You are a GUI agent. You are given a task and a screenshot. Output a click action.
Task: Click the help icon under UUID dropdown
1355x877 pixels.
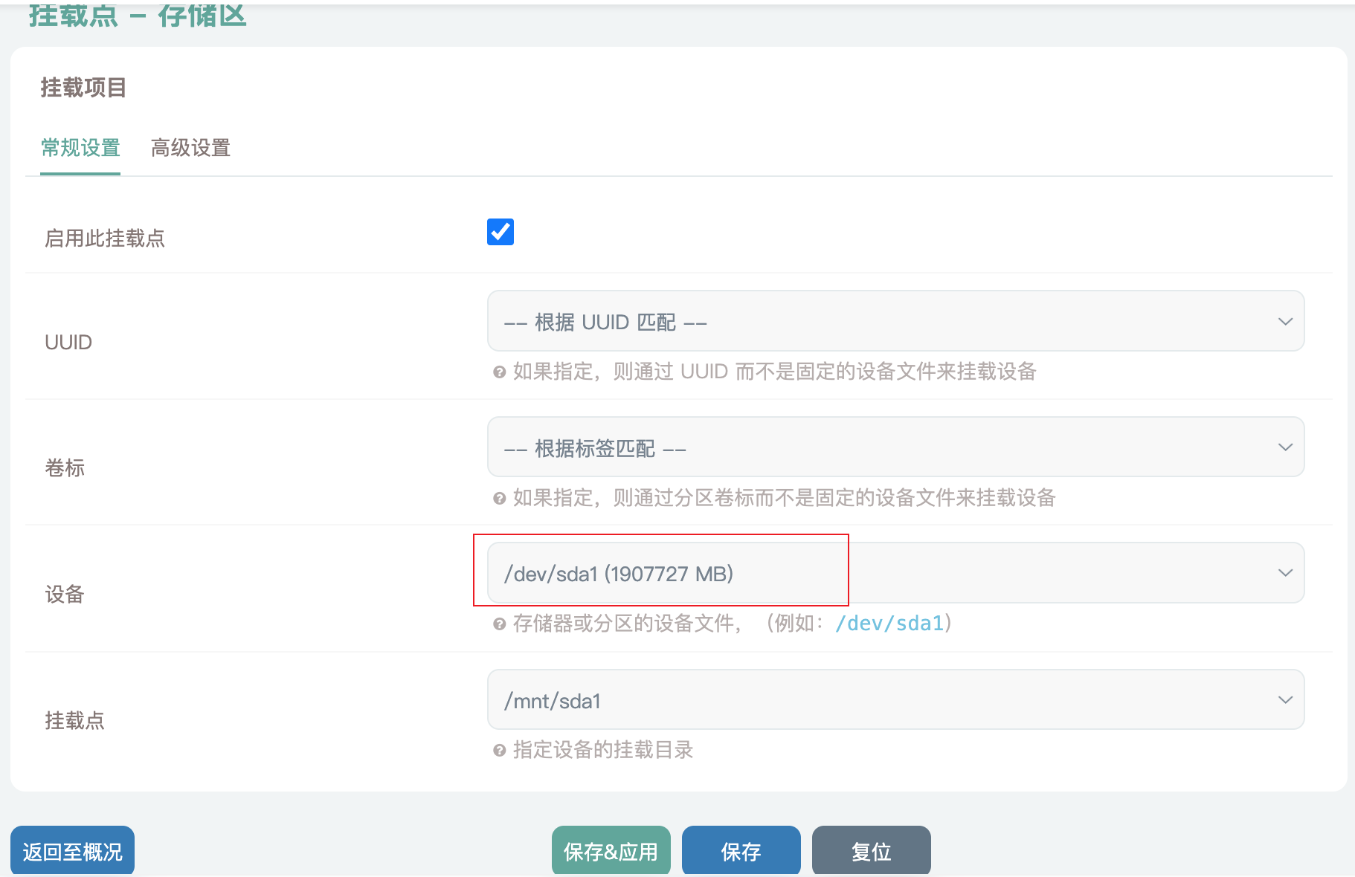tap(499, 372)
